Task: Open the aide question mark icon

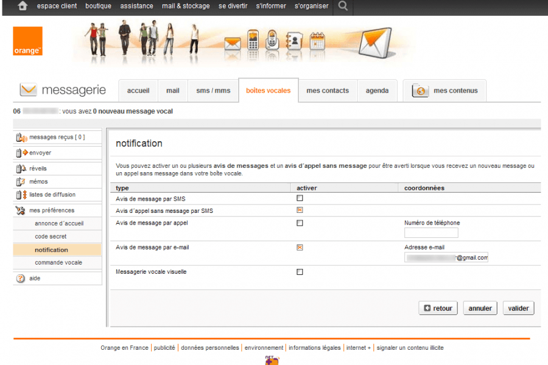Action: tap(21, 278)
